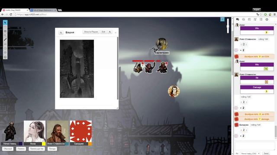Viewport: 277px width, 155px height.
Task: Click the teal color swatch of Лоял Стивенсон
Action: (x=67, y=144)
